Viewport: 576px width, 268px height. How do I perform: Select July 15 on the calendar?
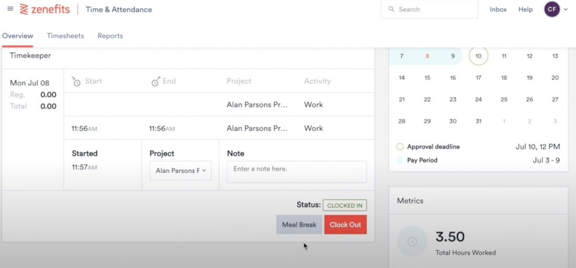tap(427, 78)
